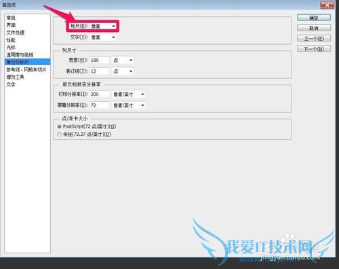Select 光标 in the preferences list
This screenshot has width=339, height=269.
pyautogui.click(x=27, y=48)
